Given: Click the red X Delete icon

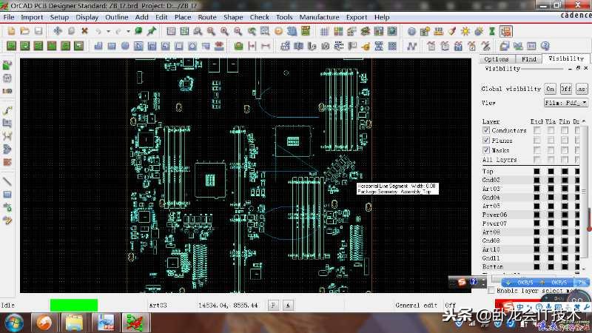Looking at the screenshot, I should click(x=84, y=31).
